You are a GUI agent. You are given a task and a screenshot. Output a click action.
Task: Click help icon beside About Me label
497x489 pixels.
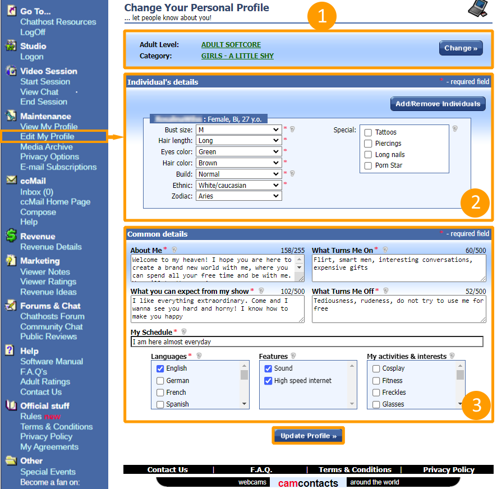pyautogui.click(x=174, y=250)
